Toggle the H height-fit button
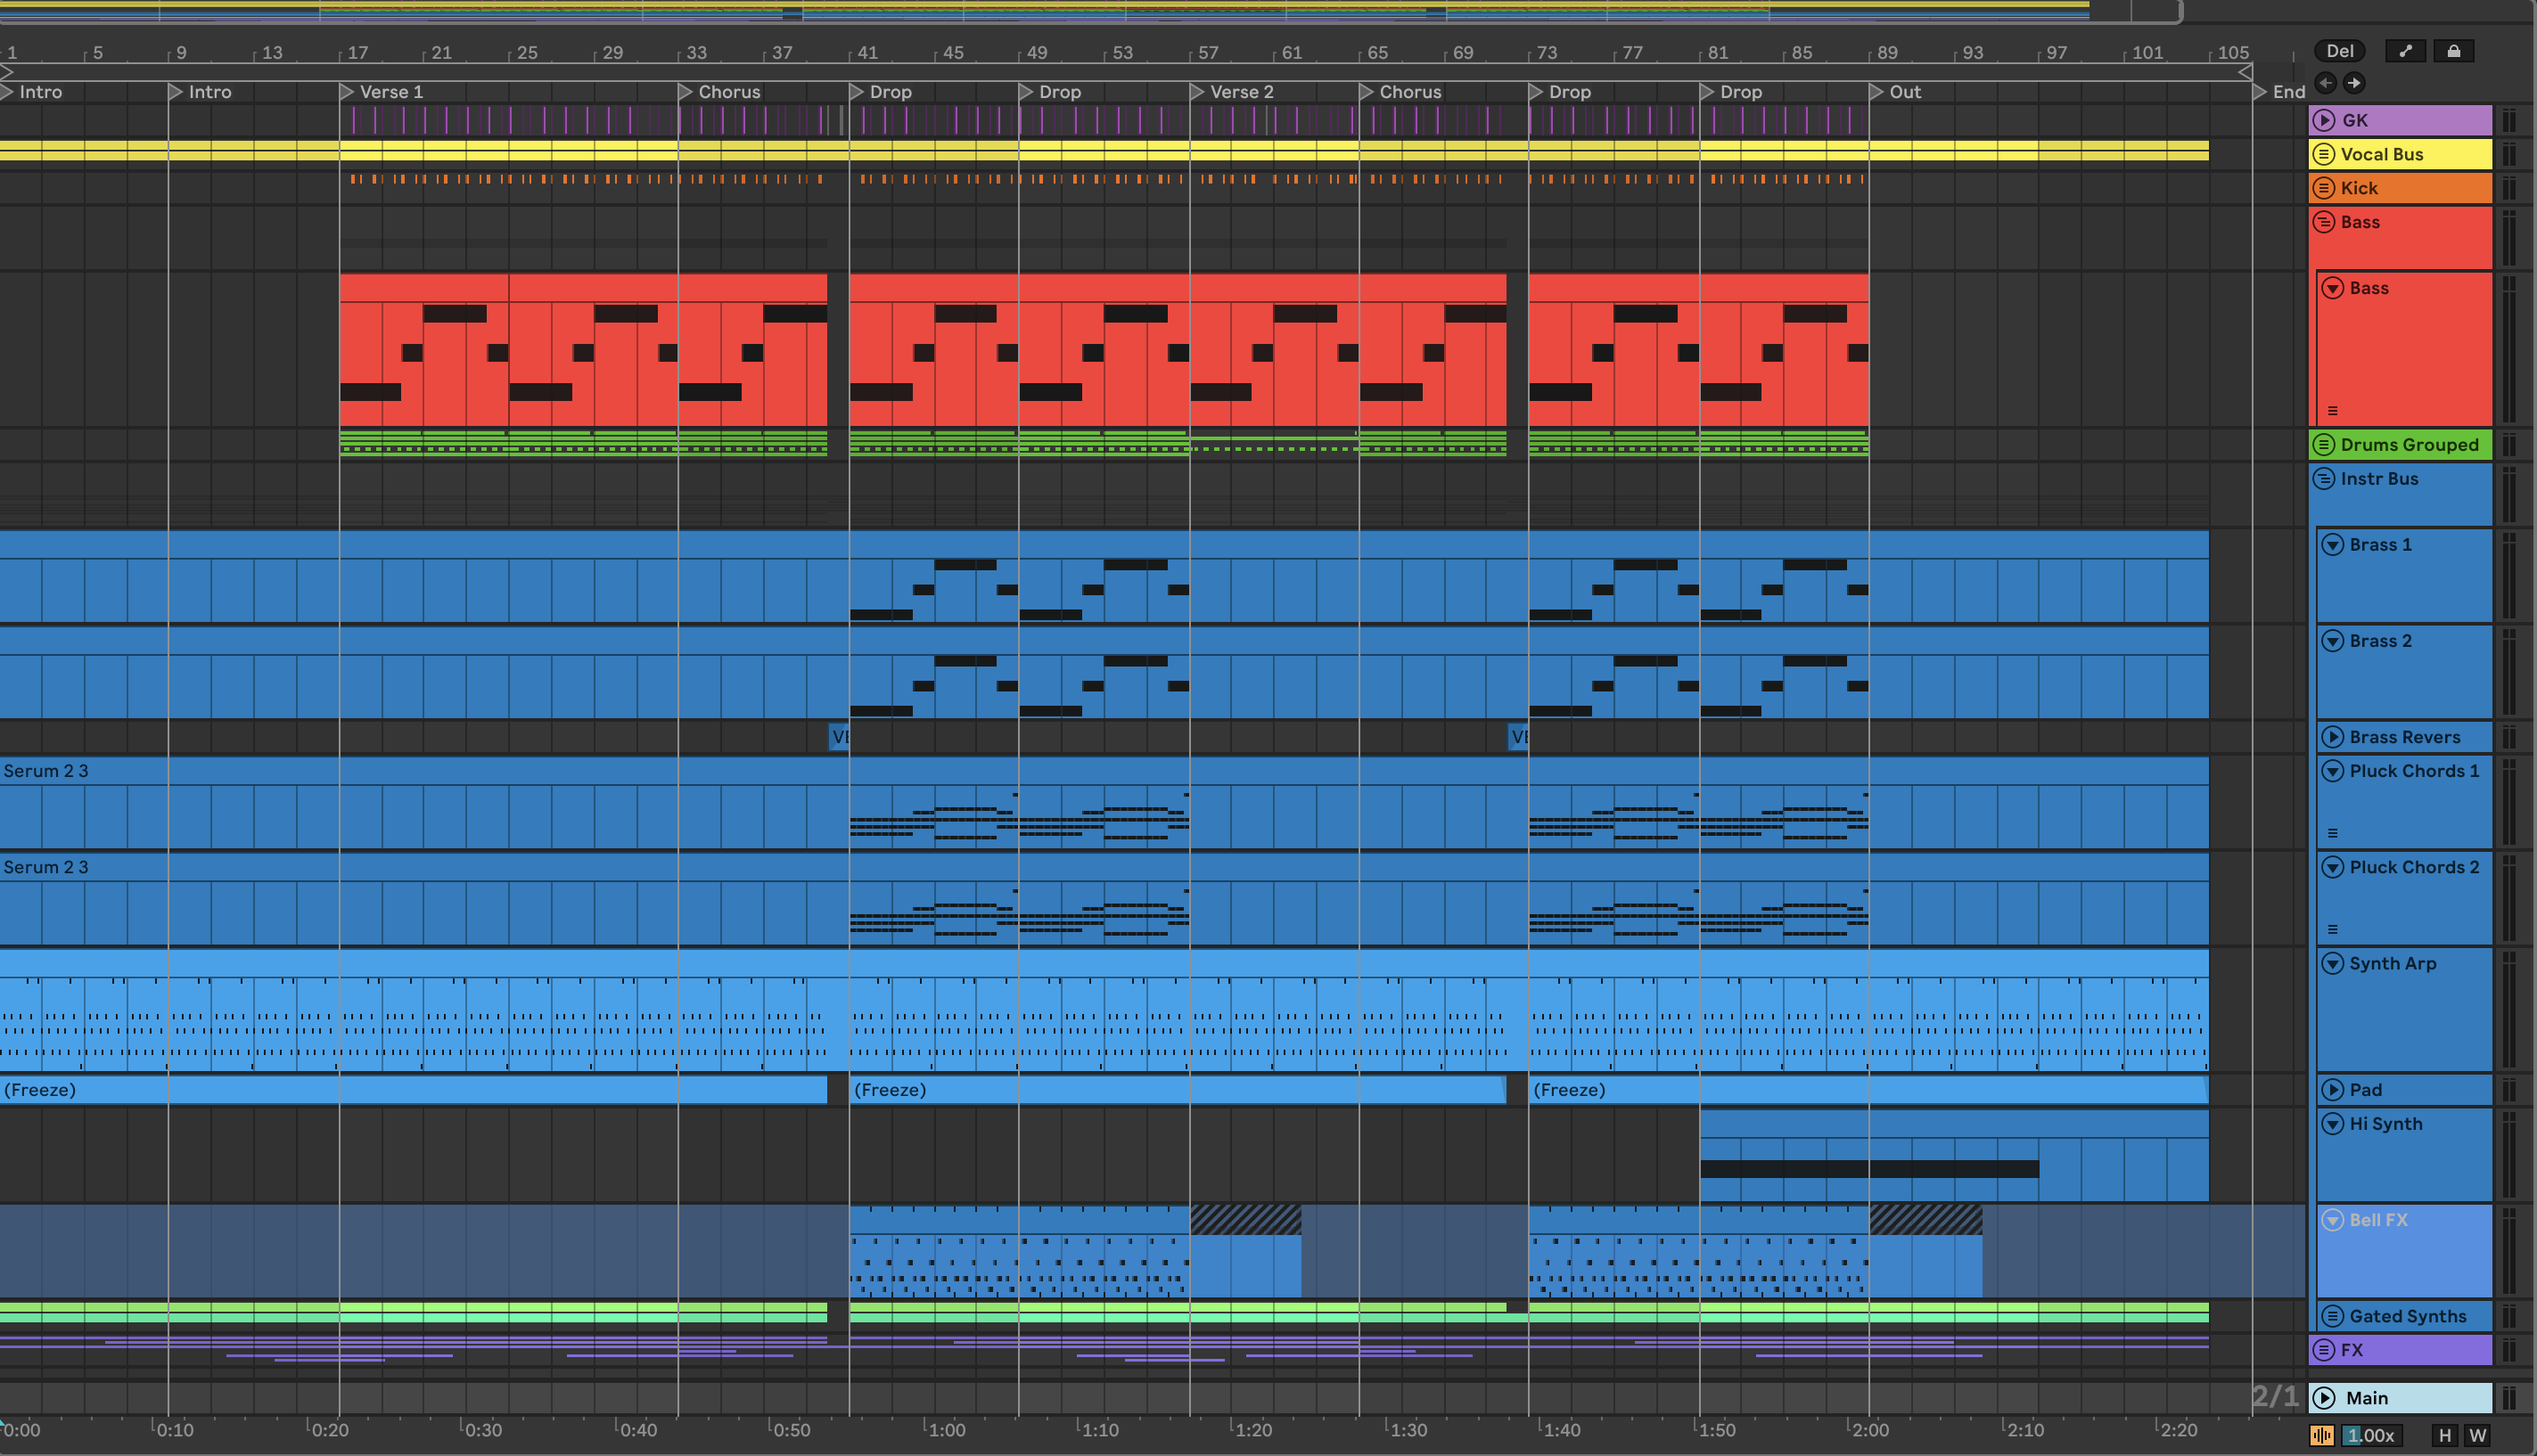The height and width of the screenshot is (1456, 2537). coord(2445,1435)
